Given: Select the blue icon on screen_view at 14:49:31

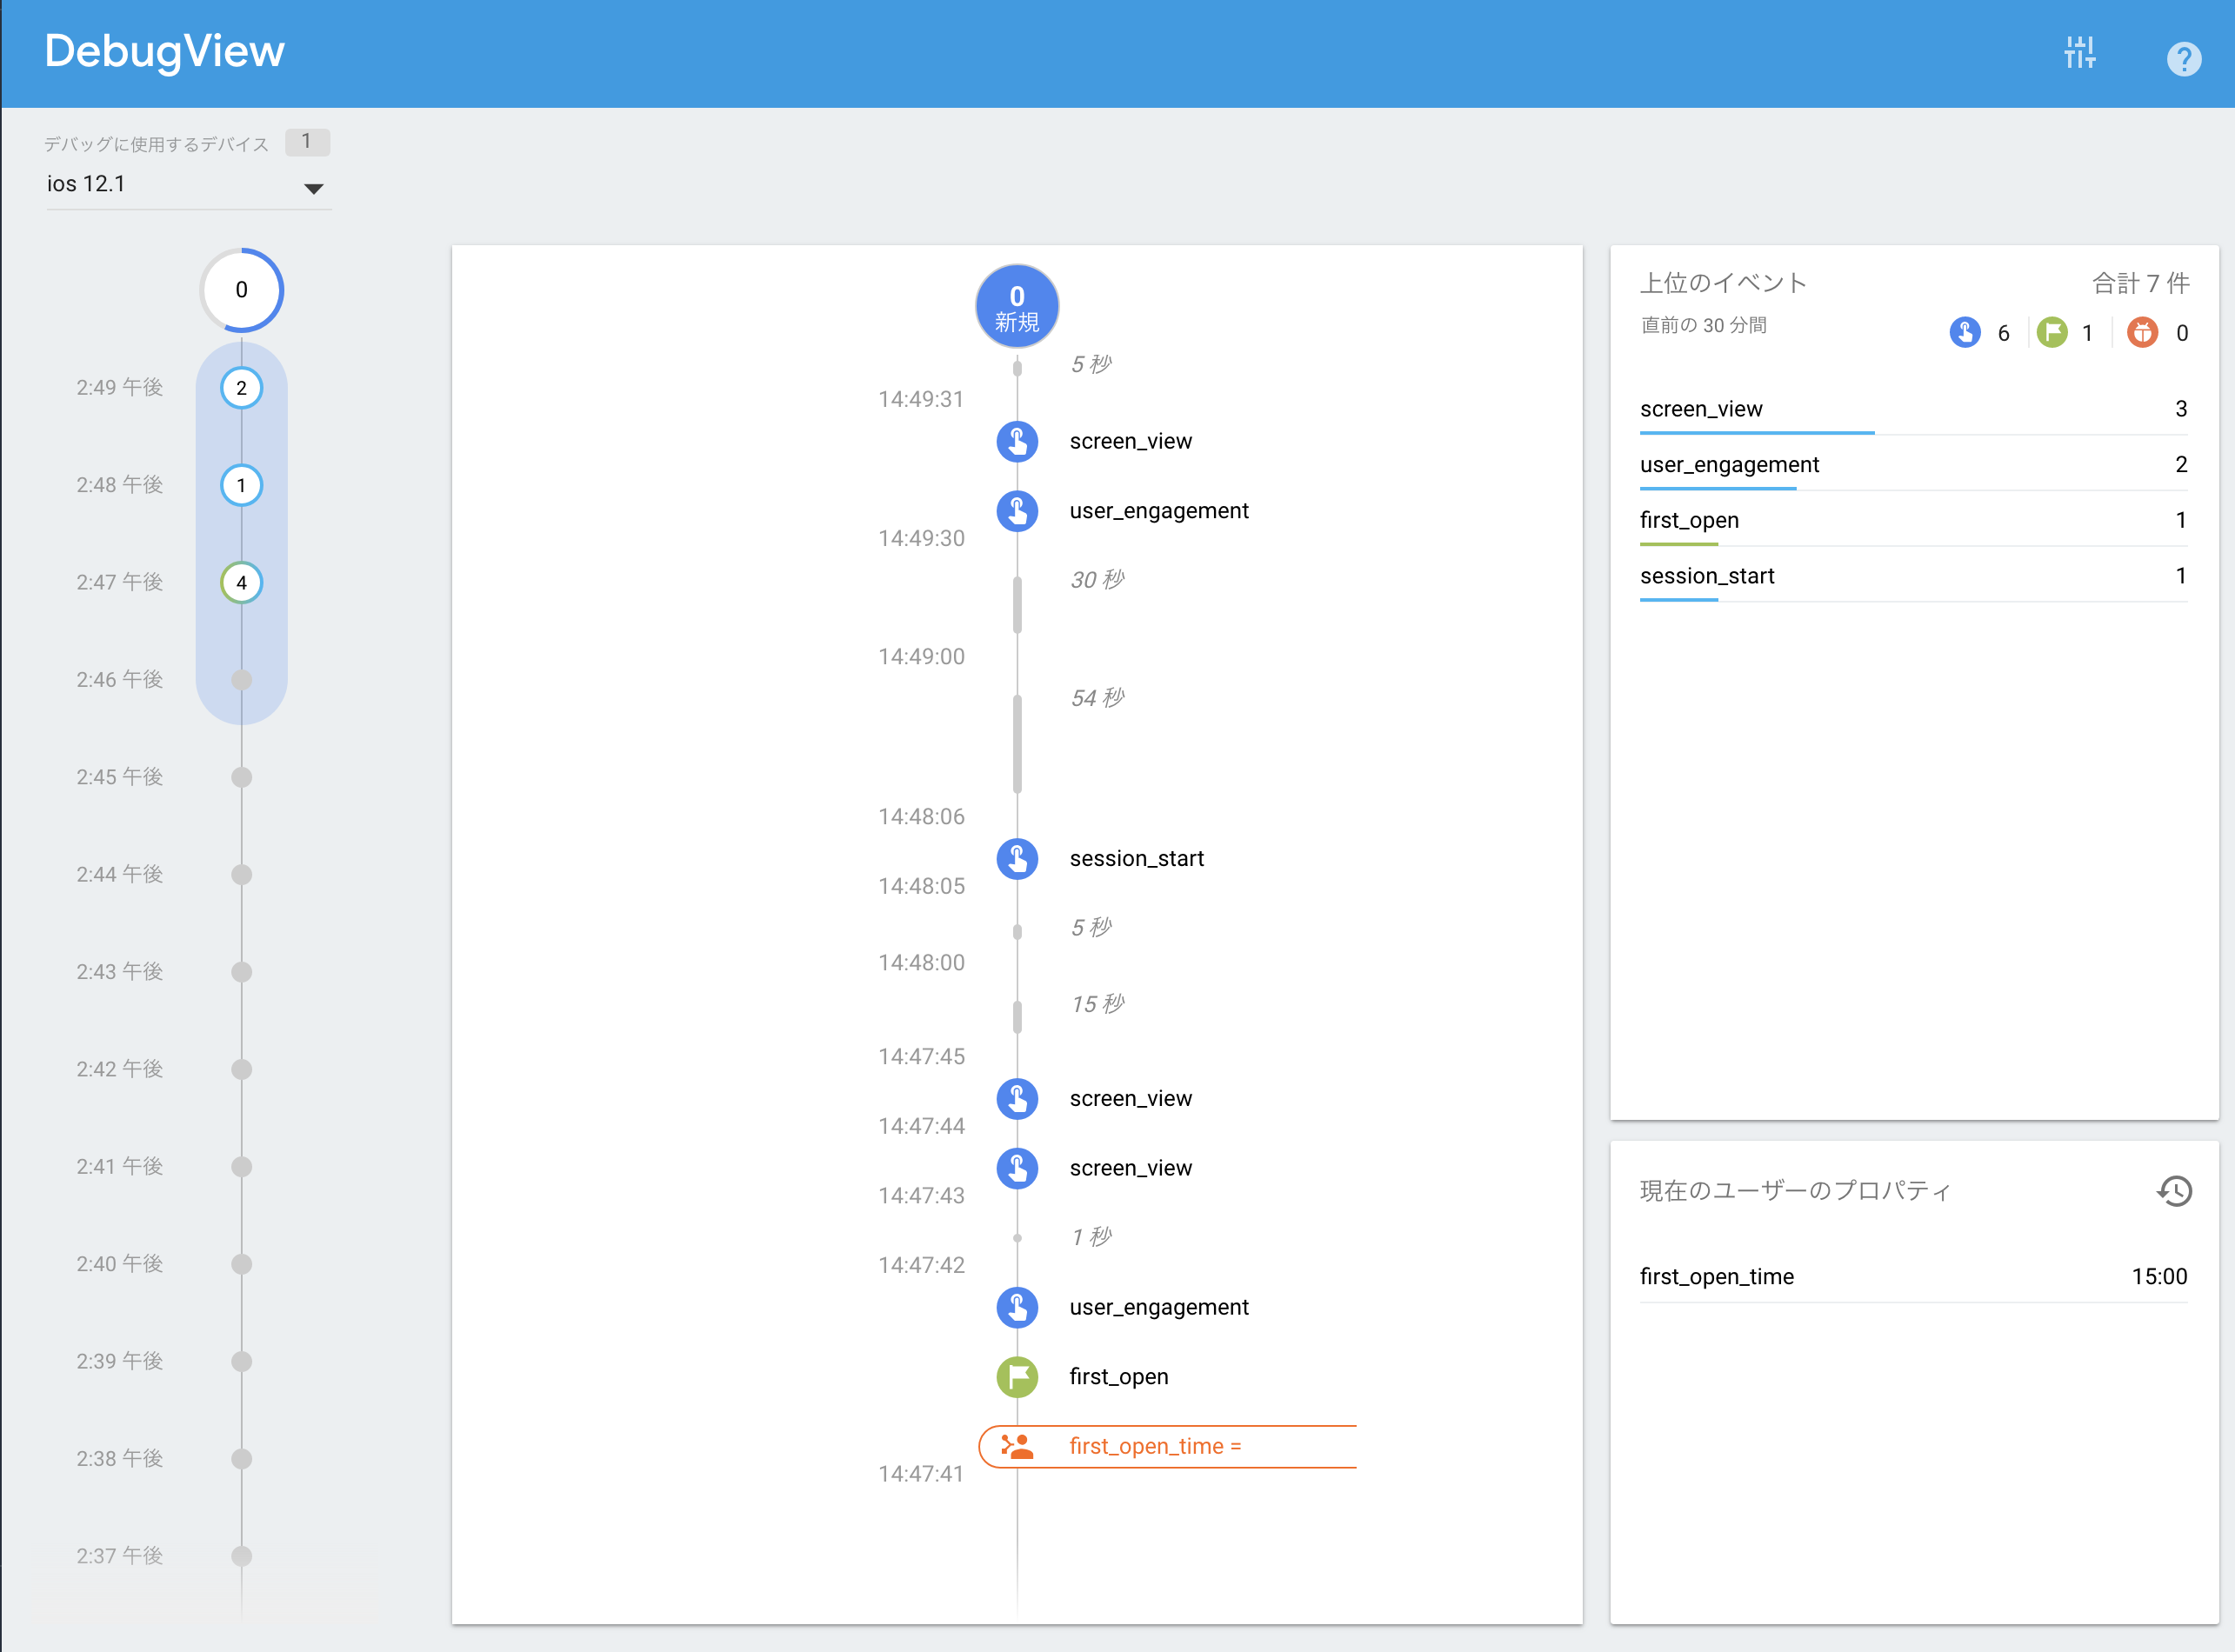Looking at the screenshot, I should pyautogui.click(x=1017, y=441).
